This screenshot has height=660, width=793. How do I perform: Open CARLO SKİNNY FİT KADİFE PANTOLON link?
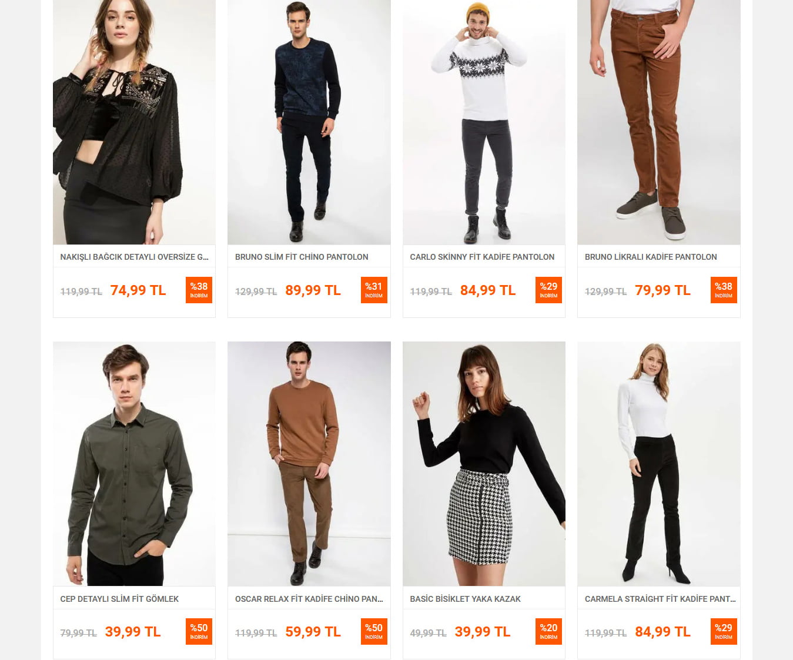[482, 257]
